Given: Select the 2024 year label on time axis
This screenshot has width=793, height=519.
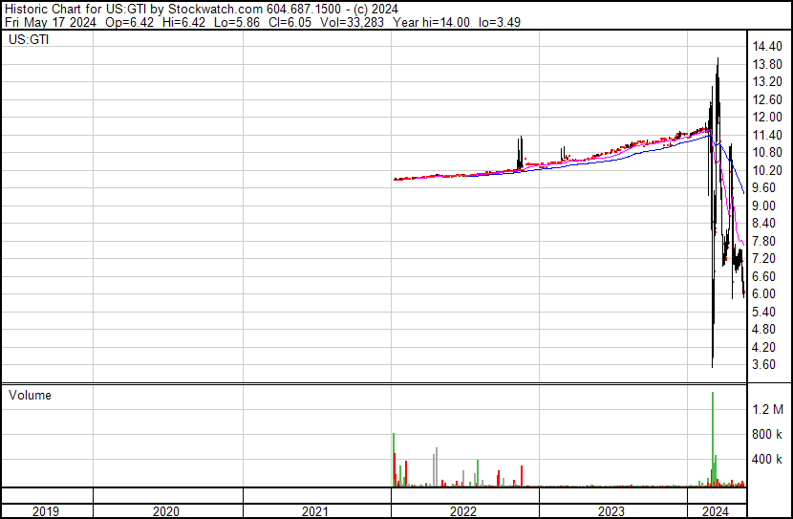Looking at the screenshot, I should (716, 511).
